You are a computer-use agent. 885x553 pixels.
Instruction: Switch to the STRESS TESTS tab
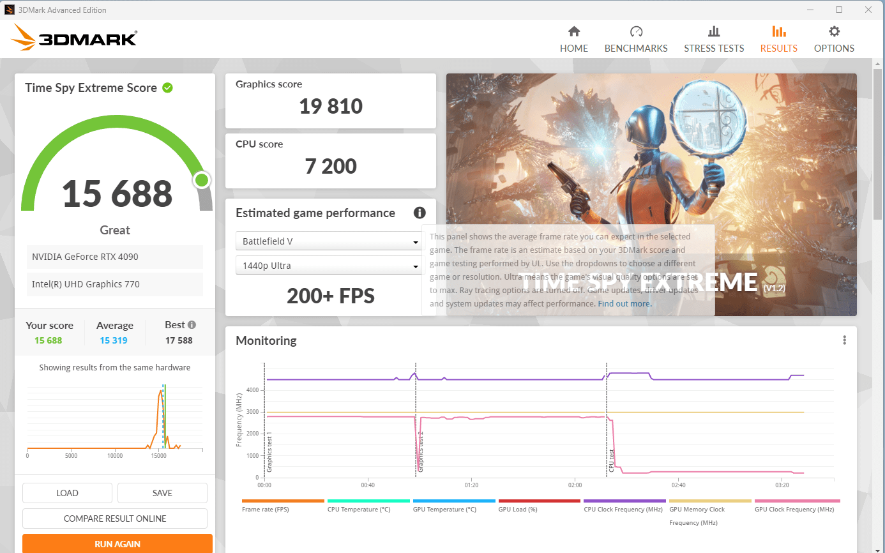pyautogui.click(x=714, y=40)
